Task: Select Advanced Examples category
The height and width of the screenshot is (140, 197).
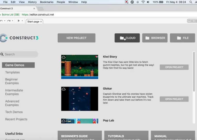Action: 12,103
